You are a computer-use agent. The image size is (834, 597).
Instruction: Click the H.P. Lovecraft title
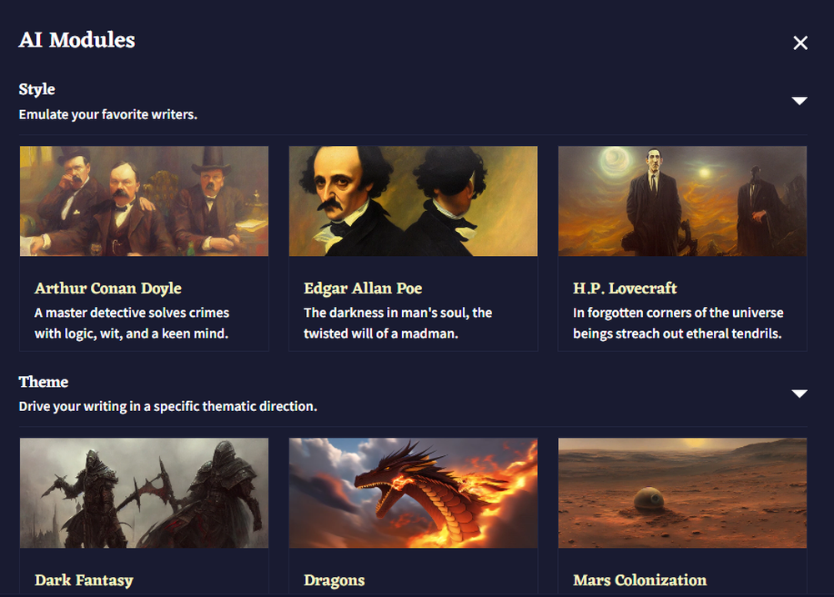[x=625, y=288]
